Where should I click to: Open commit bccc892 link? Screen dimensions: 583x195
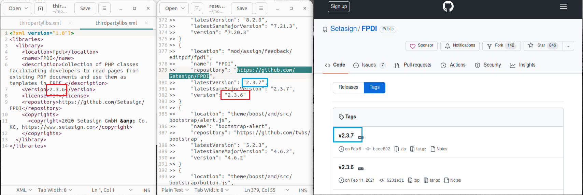tap(378, 149)
